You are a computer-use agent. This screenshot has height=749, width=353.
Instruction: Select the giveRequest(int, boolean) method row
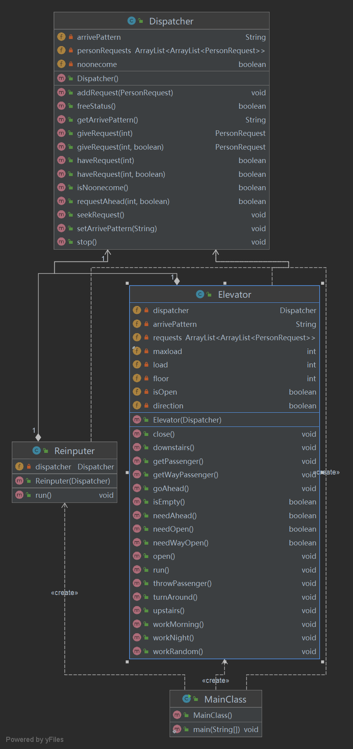[x=161, y=147]
